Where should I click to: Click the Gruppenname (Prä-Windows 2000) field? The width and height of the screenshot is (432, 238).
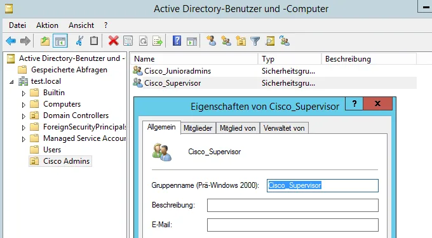pos(323,185)
